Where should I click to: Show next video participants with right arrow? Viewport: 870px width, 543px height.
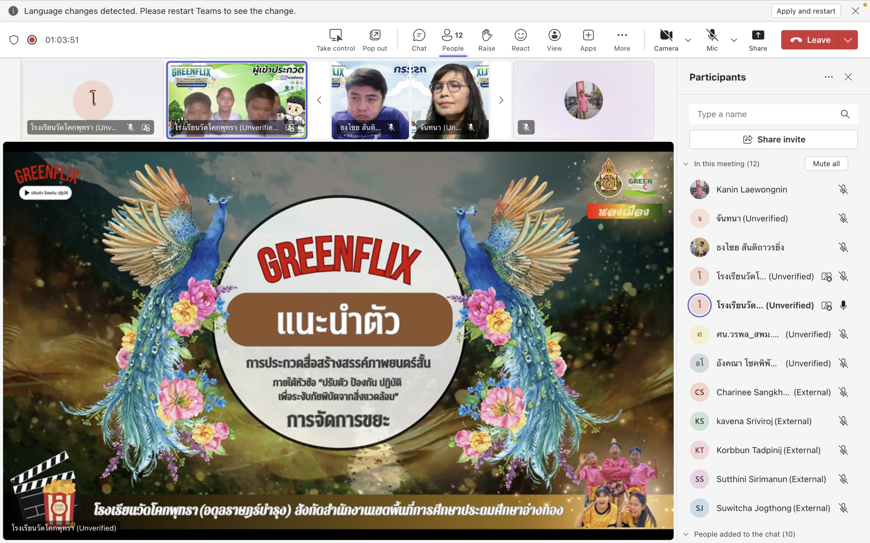(501, 100)
